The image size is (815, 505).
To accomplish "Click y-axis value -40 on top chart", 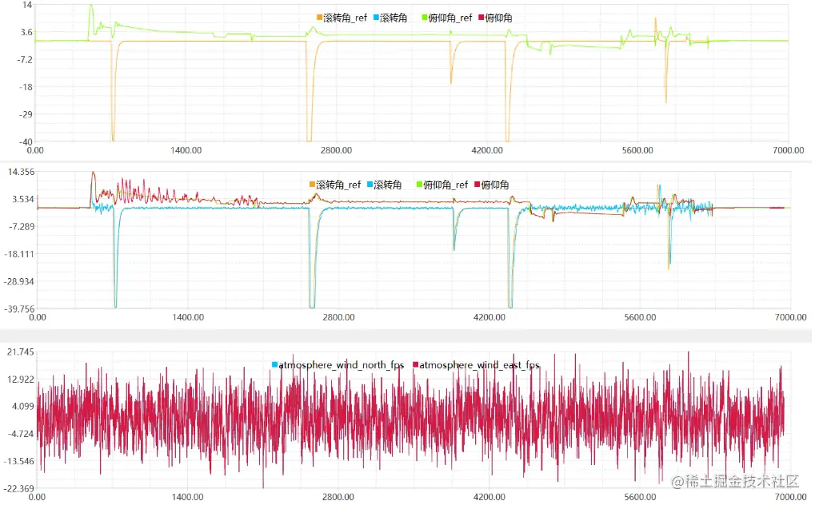I will 26,141.
